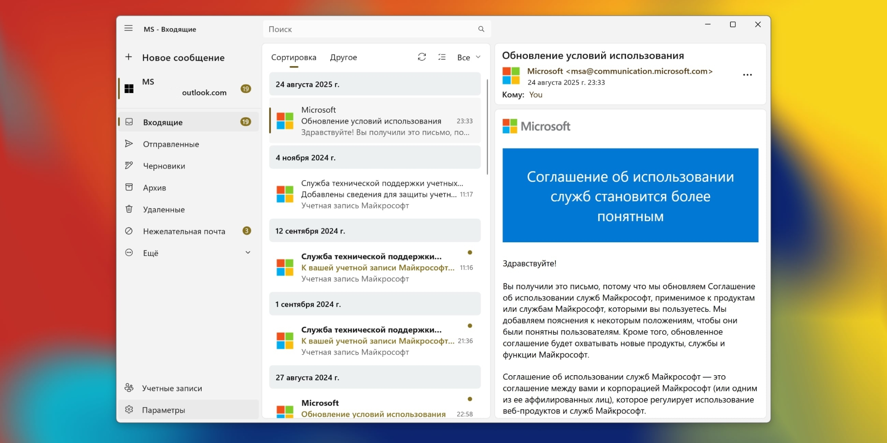The height and width of the screenshot is (443, 887).
Task: Expand the Ещё folder list
Action: point(248,253)
